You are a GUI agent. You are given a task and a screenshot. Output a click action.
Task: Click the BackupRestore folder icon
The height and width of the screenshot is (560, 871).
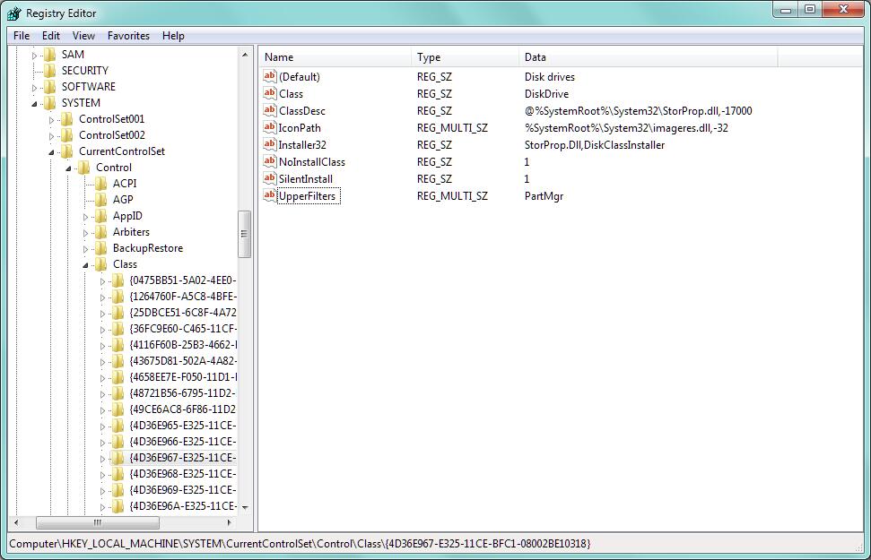click(x=101, y=247)
